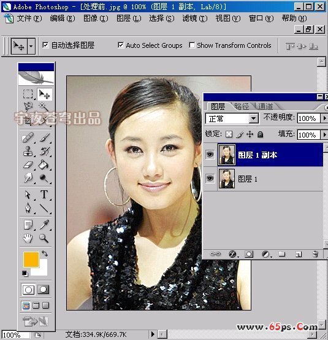This screenshot has width=328, height=340.
Task: Open the 文件(F) menu
Action: click(x=29, y=18)
